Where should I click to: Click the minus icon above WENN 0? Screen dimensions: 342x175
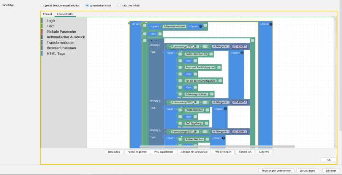pos(156,40)
